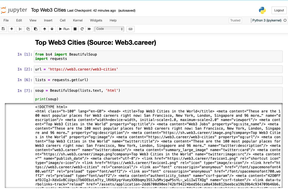Rename the notebook title Top Web3 Cities
The image size is (288, 190).
coord(48,10)
